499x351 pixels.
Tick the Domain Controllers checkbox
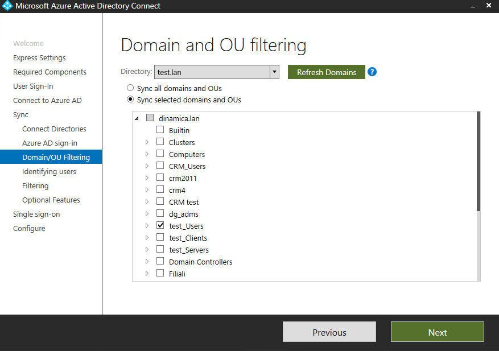point(160,261)
